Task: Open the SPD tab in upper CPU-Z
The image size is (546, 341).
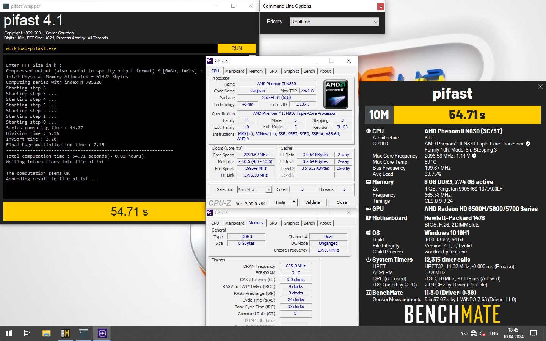Action: tap(273, 71)
